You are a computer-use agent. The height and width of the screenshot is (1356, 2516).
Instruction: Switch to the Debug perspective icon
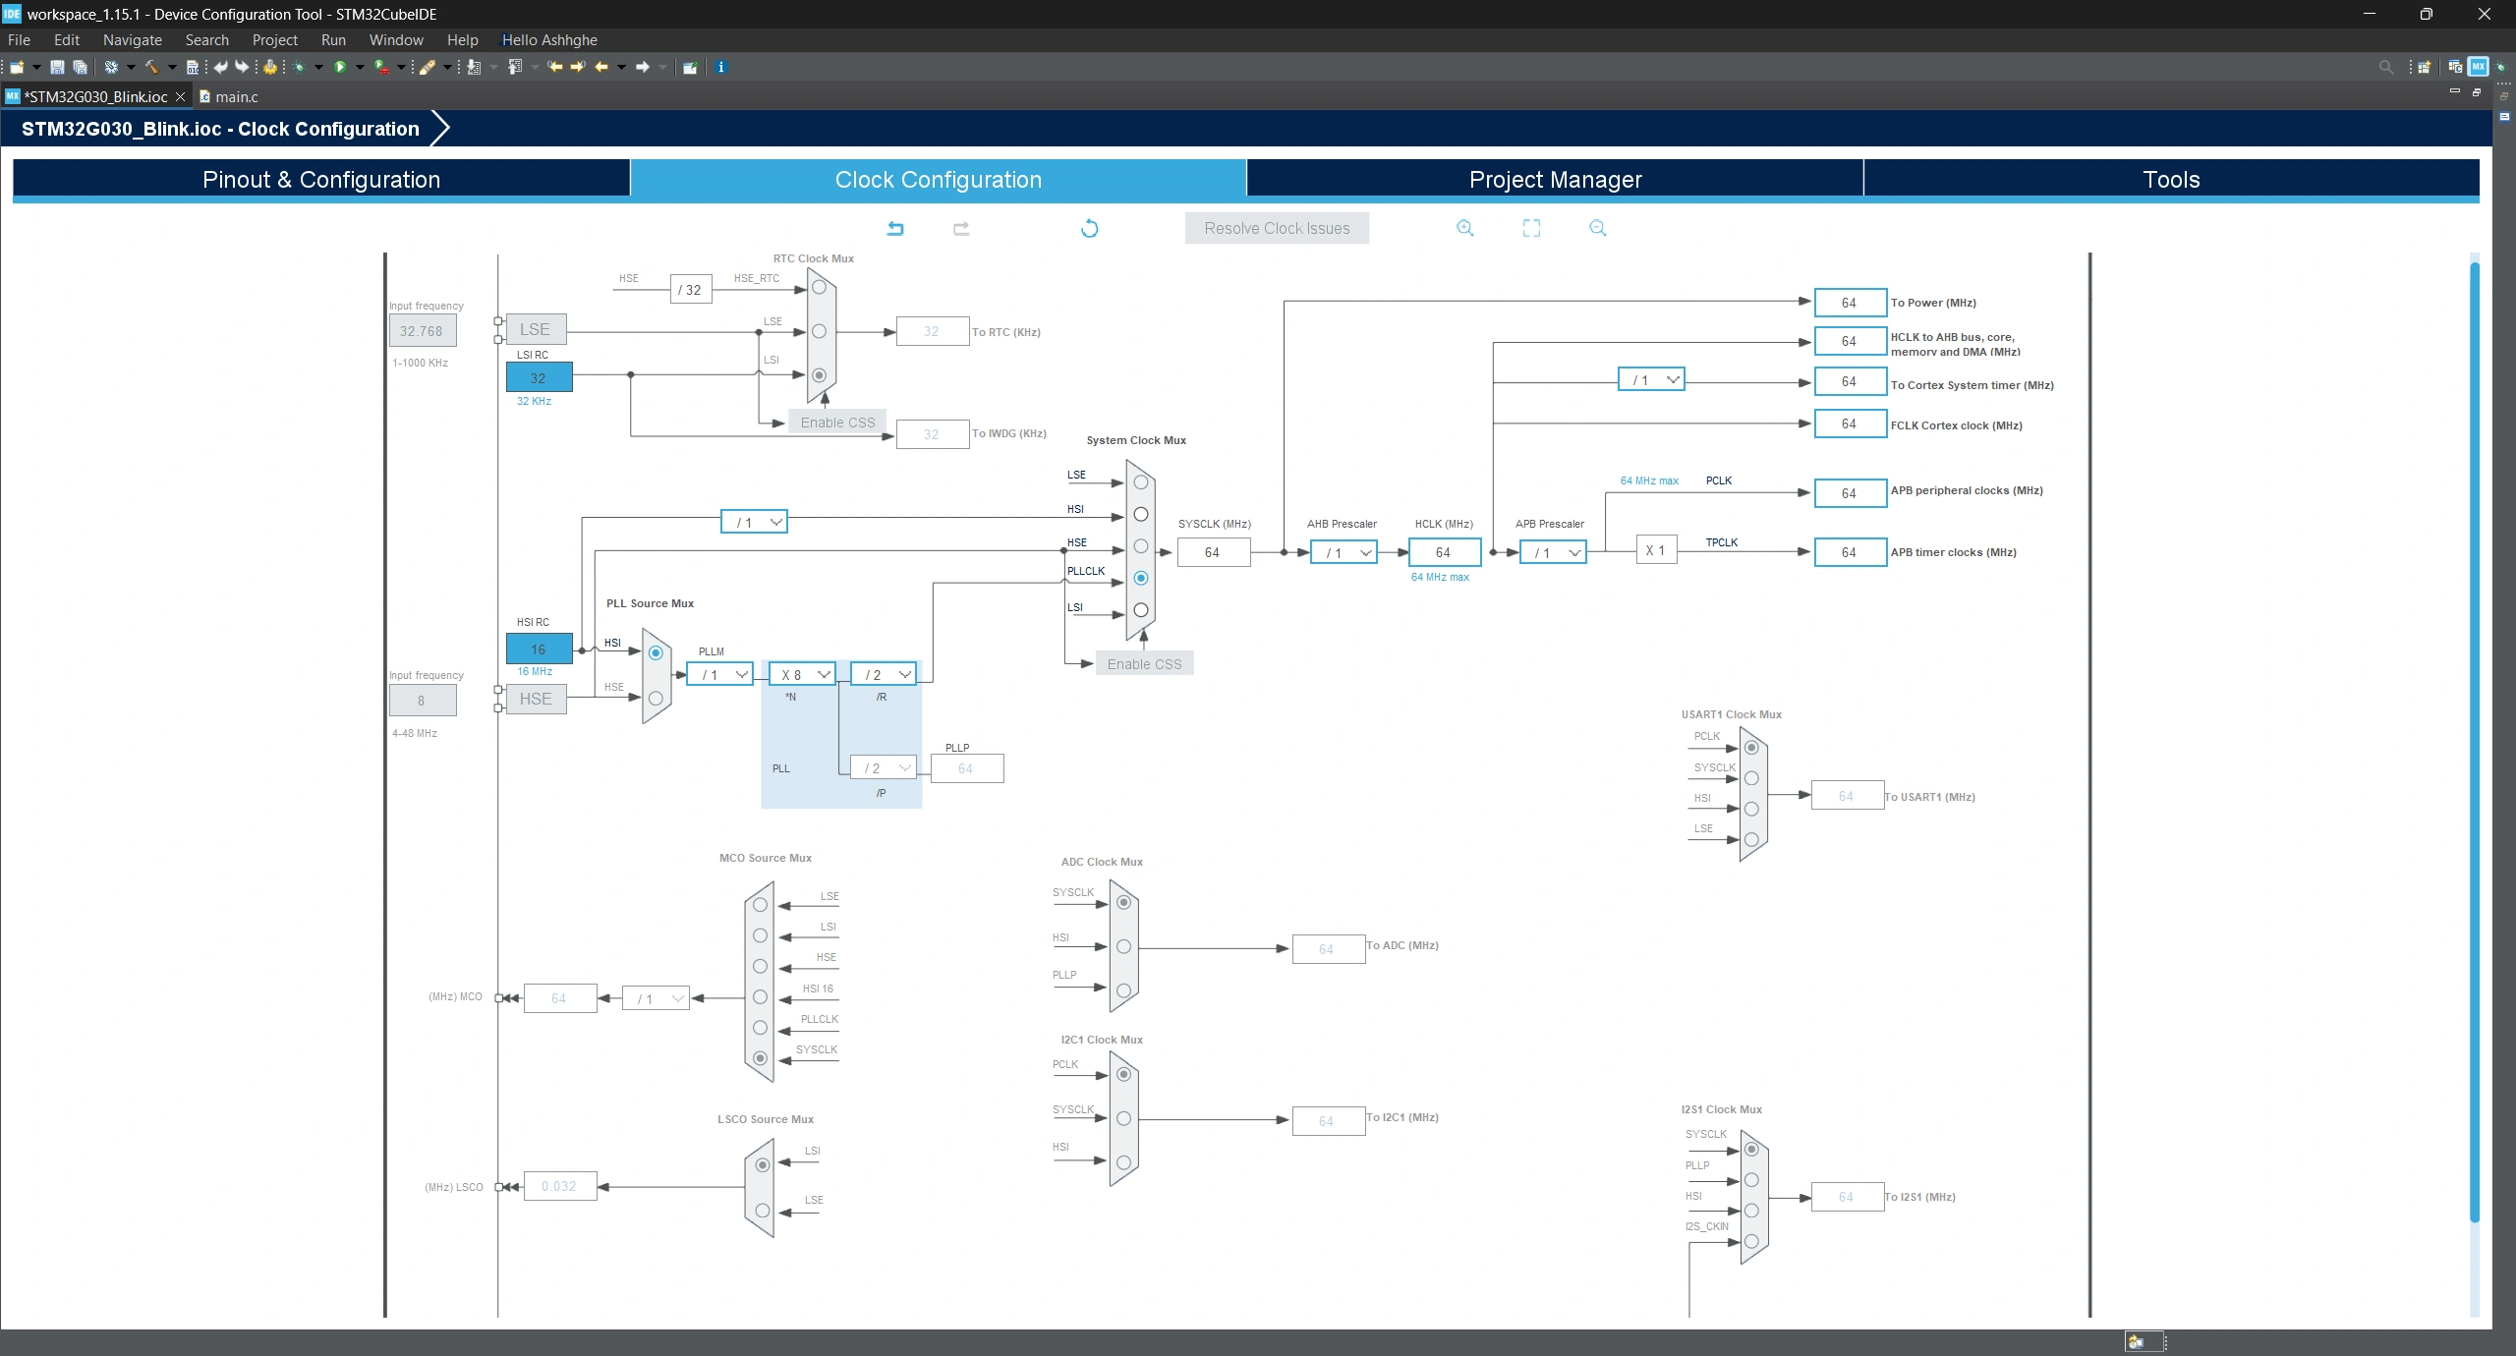point(2501,67)
